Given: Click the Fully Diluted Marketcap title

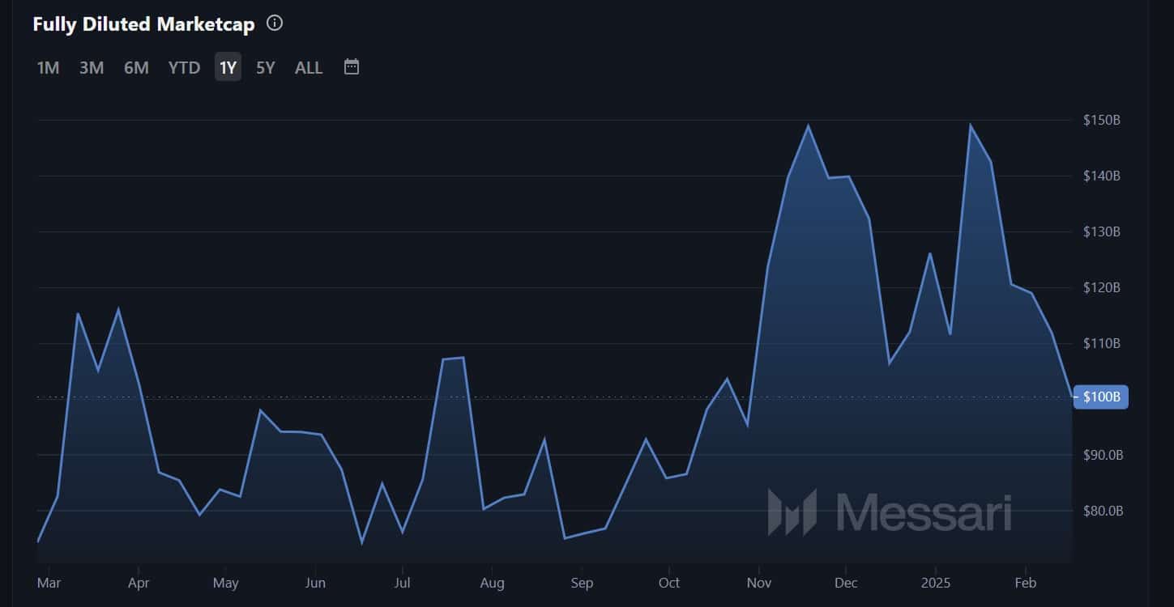Looking at the screenshot, I should [x=143, y=24].
